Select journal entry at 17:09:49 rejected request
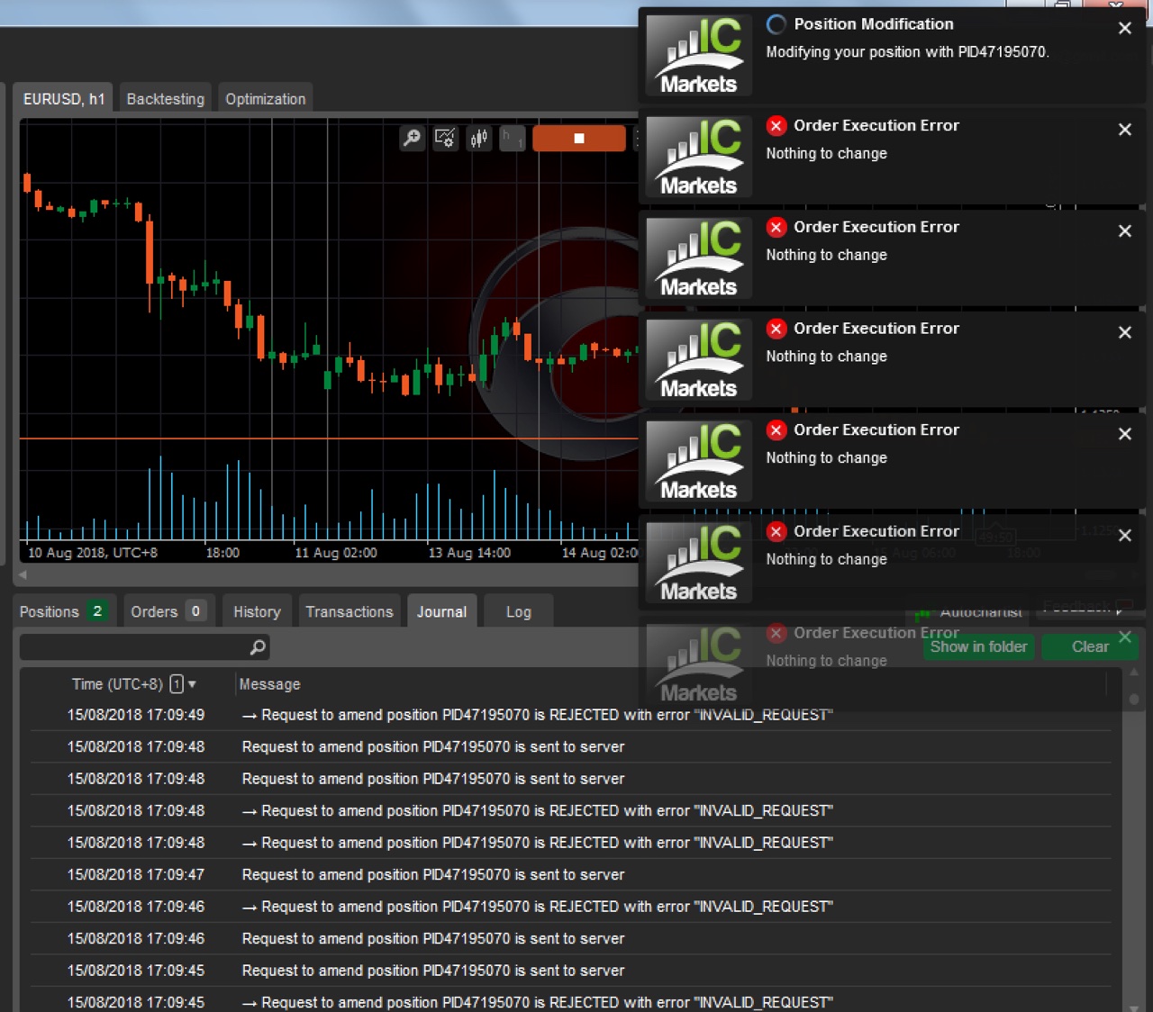 (570, 715)
